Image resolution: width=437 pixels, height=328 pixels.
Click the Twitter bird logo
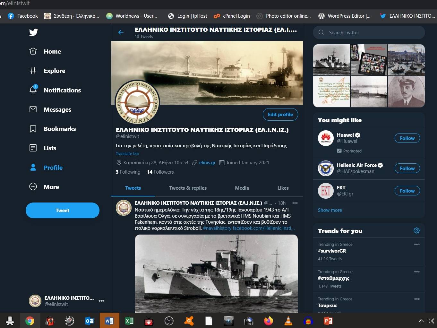tap(33, 32)
